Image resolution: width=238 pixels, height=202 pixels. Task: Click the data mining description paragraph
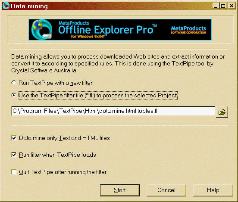[118, 63]
